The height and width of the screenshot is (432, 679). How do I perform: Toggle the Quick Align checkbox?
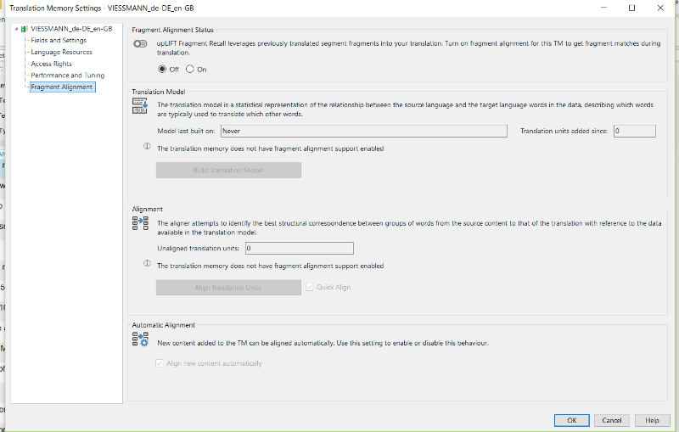coord(309,287)
